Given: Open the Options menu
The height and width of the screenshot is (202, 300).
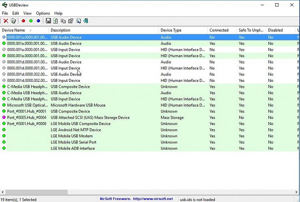Looking at the screenshot, I should (x=43, y=13).
